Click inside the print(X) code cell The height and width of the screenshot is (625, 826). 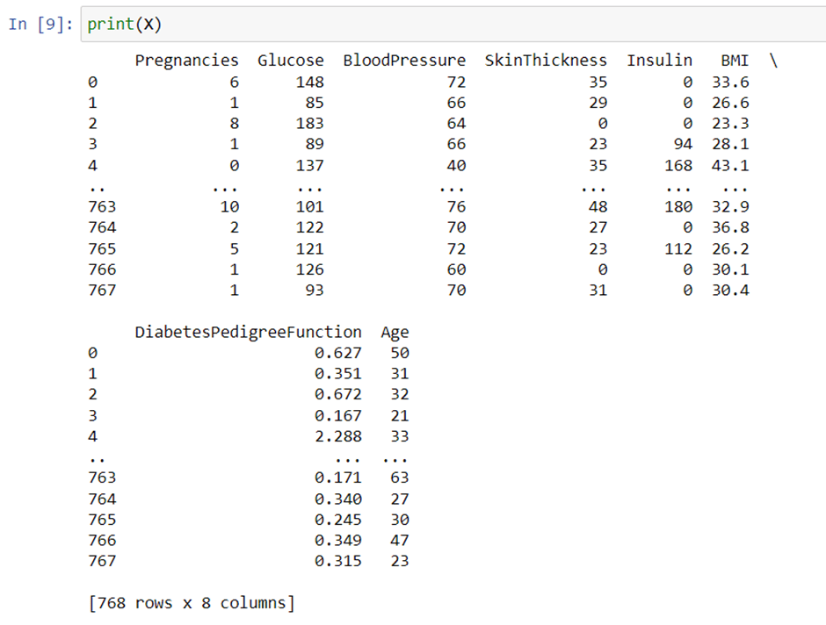(x=453, y=25)
